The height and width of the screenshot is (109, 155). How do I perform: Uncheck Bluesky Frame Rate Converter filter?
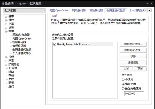point(55,44)
